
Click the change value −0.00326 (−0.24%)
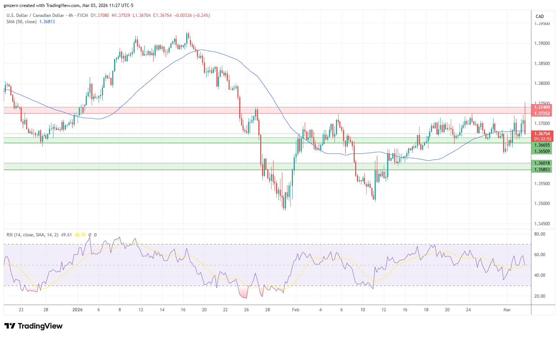192,15
